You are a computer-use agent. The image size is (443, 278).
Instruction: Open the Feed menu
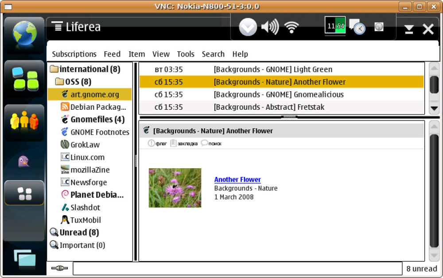tap(112, 54)
